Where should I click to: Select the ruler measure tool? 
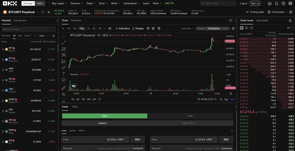coord(64,88)
